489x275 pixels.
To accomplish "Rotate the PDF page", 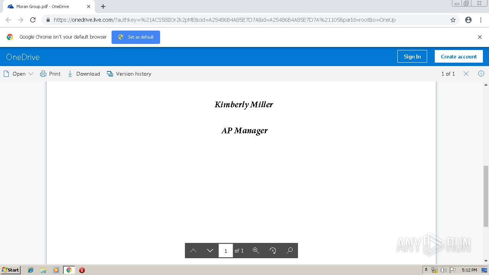I will click(x=273, y=251).
